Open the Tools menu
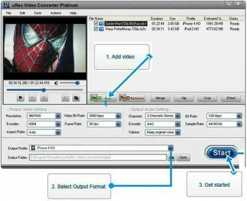This screenshot has width=247, height=201. (x=37, y=13)
